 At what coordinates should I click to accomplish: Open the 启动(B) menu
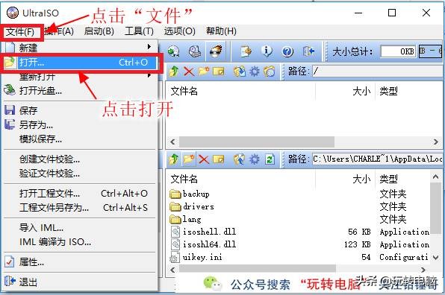99,31
